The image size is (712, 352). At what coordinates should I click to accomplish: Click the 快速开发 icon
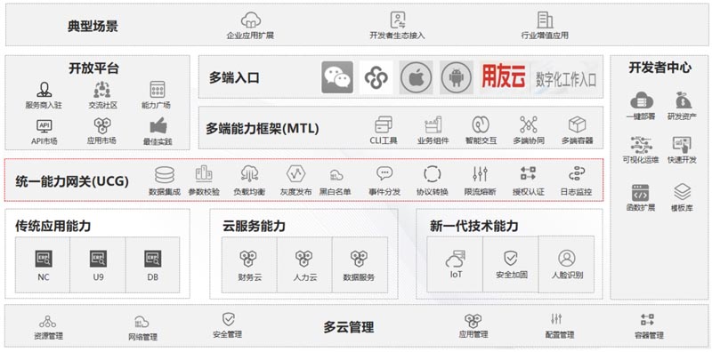682,145
